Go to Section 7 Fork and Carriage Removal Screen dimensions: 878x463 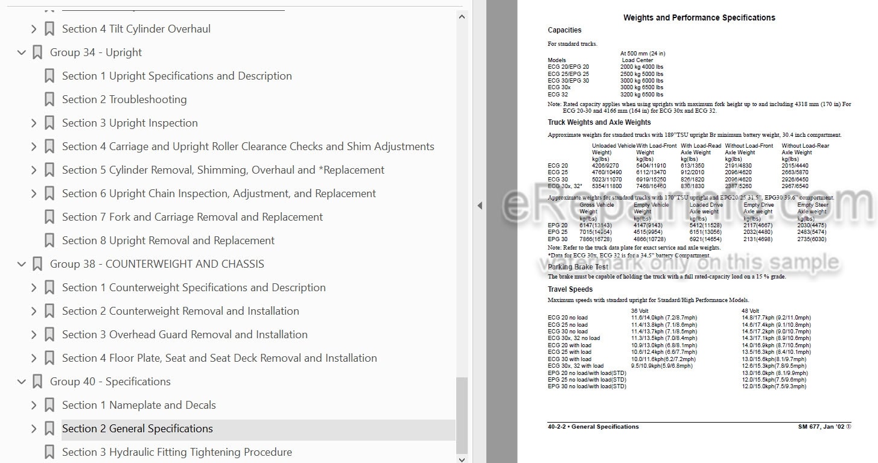[x=192, y=217]
